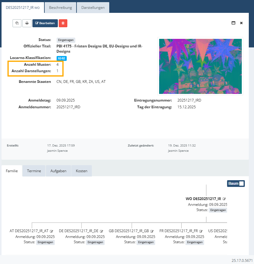Screen dimensions: 254x264
Task: Click Eintragungsnummer value 20251217_IRD
Action: tap(189, 100)
